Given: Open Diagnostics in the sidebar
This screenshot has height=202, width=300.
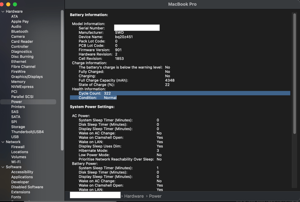Looking at the screenshot, I should click(x=21, y=52).
